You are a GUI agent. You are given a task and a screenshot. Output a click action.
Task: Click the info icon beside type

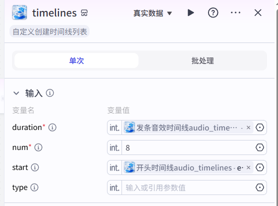click(34, 187)
